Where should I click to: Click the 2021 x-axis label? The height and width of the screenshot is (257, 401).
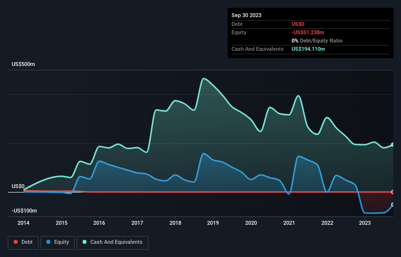[x=289, y=223]
